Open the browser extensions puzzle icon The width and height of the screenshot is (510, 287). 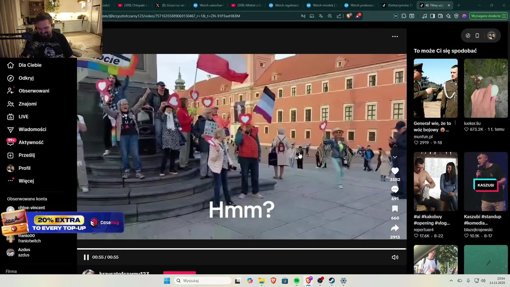404,16
